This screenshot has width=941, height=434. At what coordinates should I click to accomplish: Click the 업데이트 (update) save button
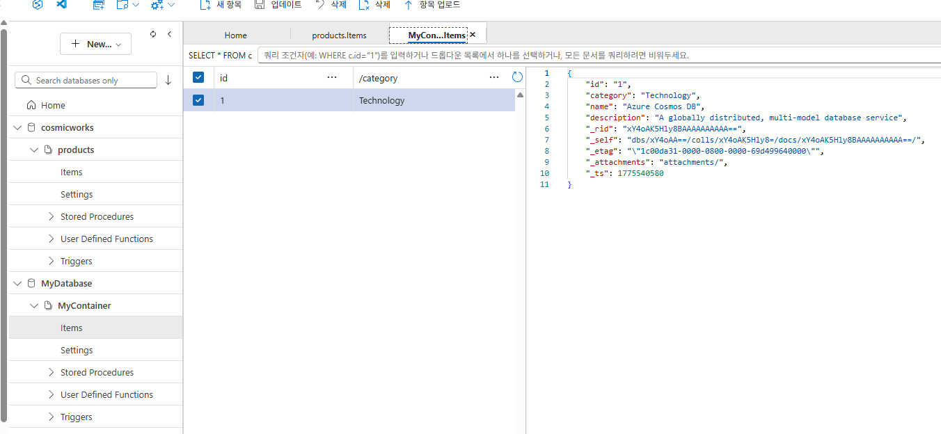click(x=278, y=5)
